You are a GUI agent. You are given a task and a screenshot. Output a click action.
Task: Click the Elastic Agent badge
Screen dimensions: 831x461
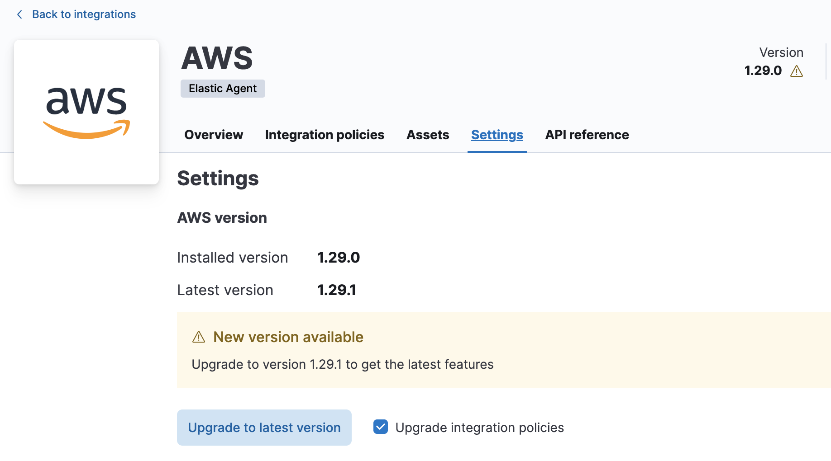coord(222,88)
